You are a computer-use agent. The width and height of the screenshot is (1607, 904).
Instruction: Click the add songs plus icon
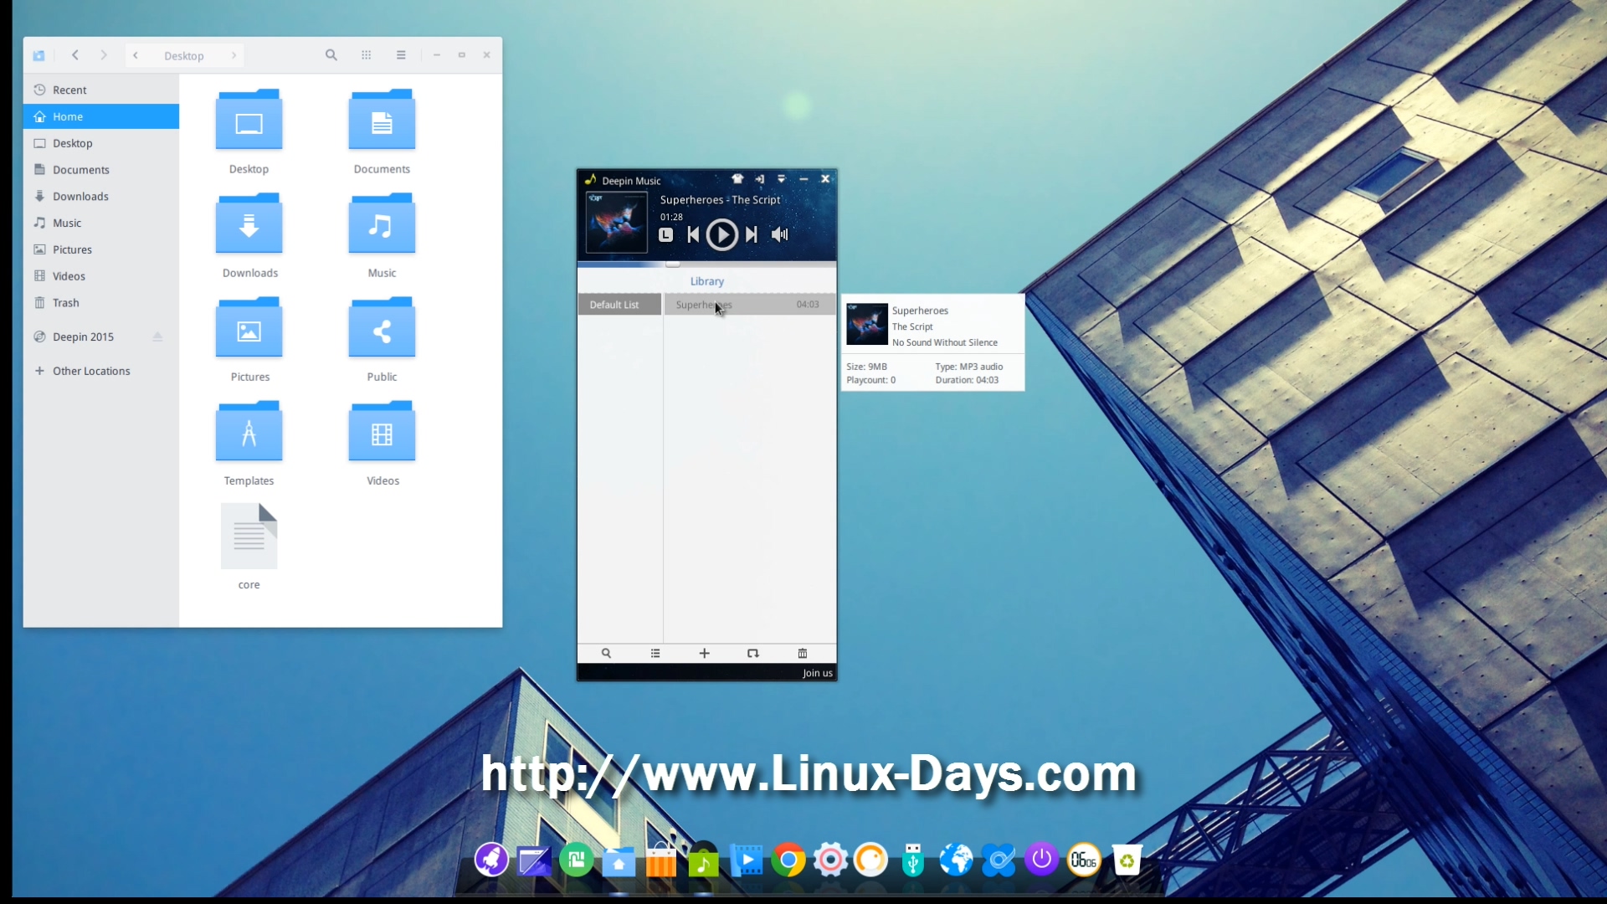pos(704,654)
